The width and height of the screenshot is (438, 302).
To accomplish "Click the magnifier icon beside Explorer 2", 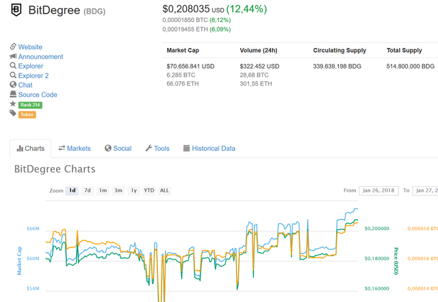I will click(13, 75).
